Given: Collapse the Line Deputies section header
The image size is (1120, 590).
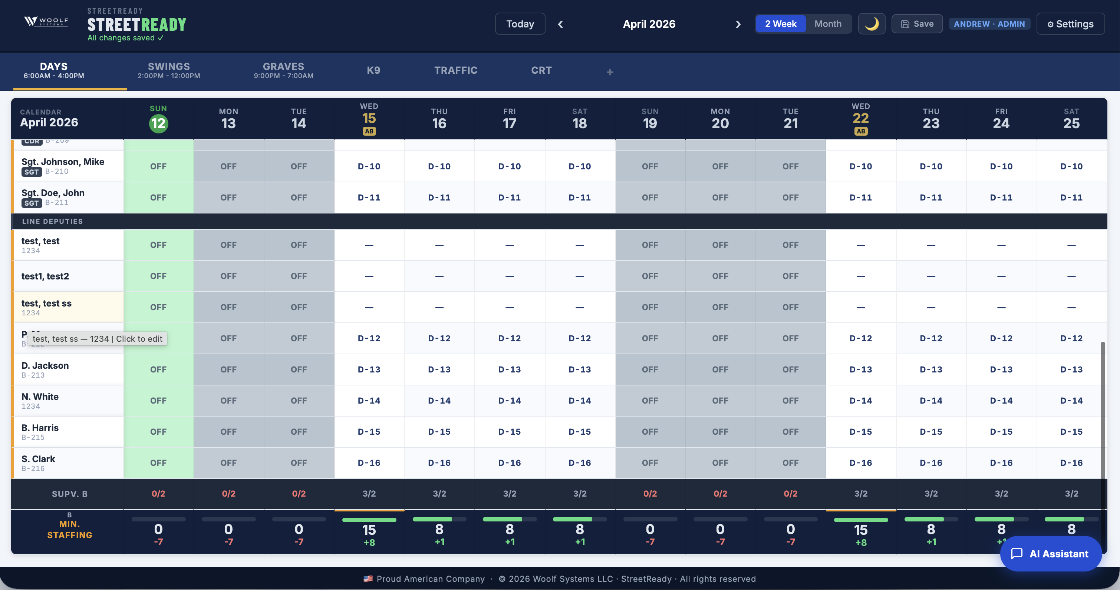Looking at the screenshot, I should coord(52,221).
